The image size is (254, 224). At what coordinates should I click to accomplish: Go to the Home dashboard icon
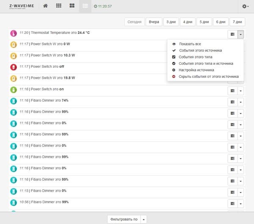[x=45, y=6]
